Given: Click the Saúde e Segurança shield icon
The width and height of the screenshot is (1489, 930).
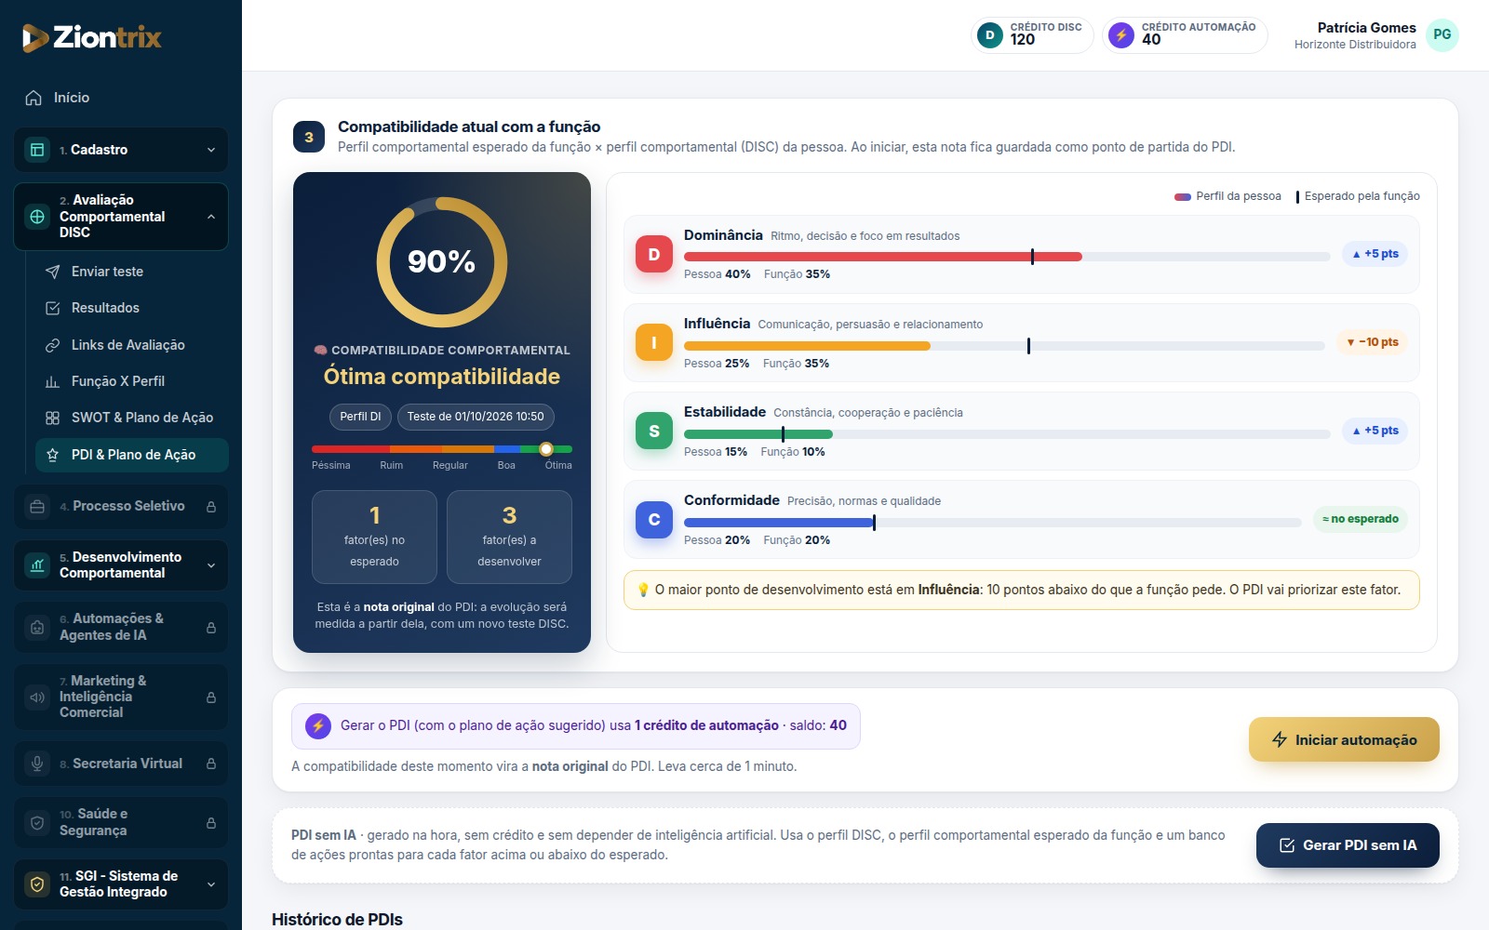Looking at the screenshot, I should pyautogui.click(x=37, y=823).
